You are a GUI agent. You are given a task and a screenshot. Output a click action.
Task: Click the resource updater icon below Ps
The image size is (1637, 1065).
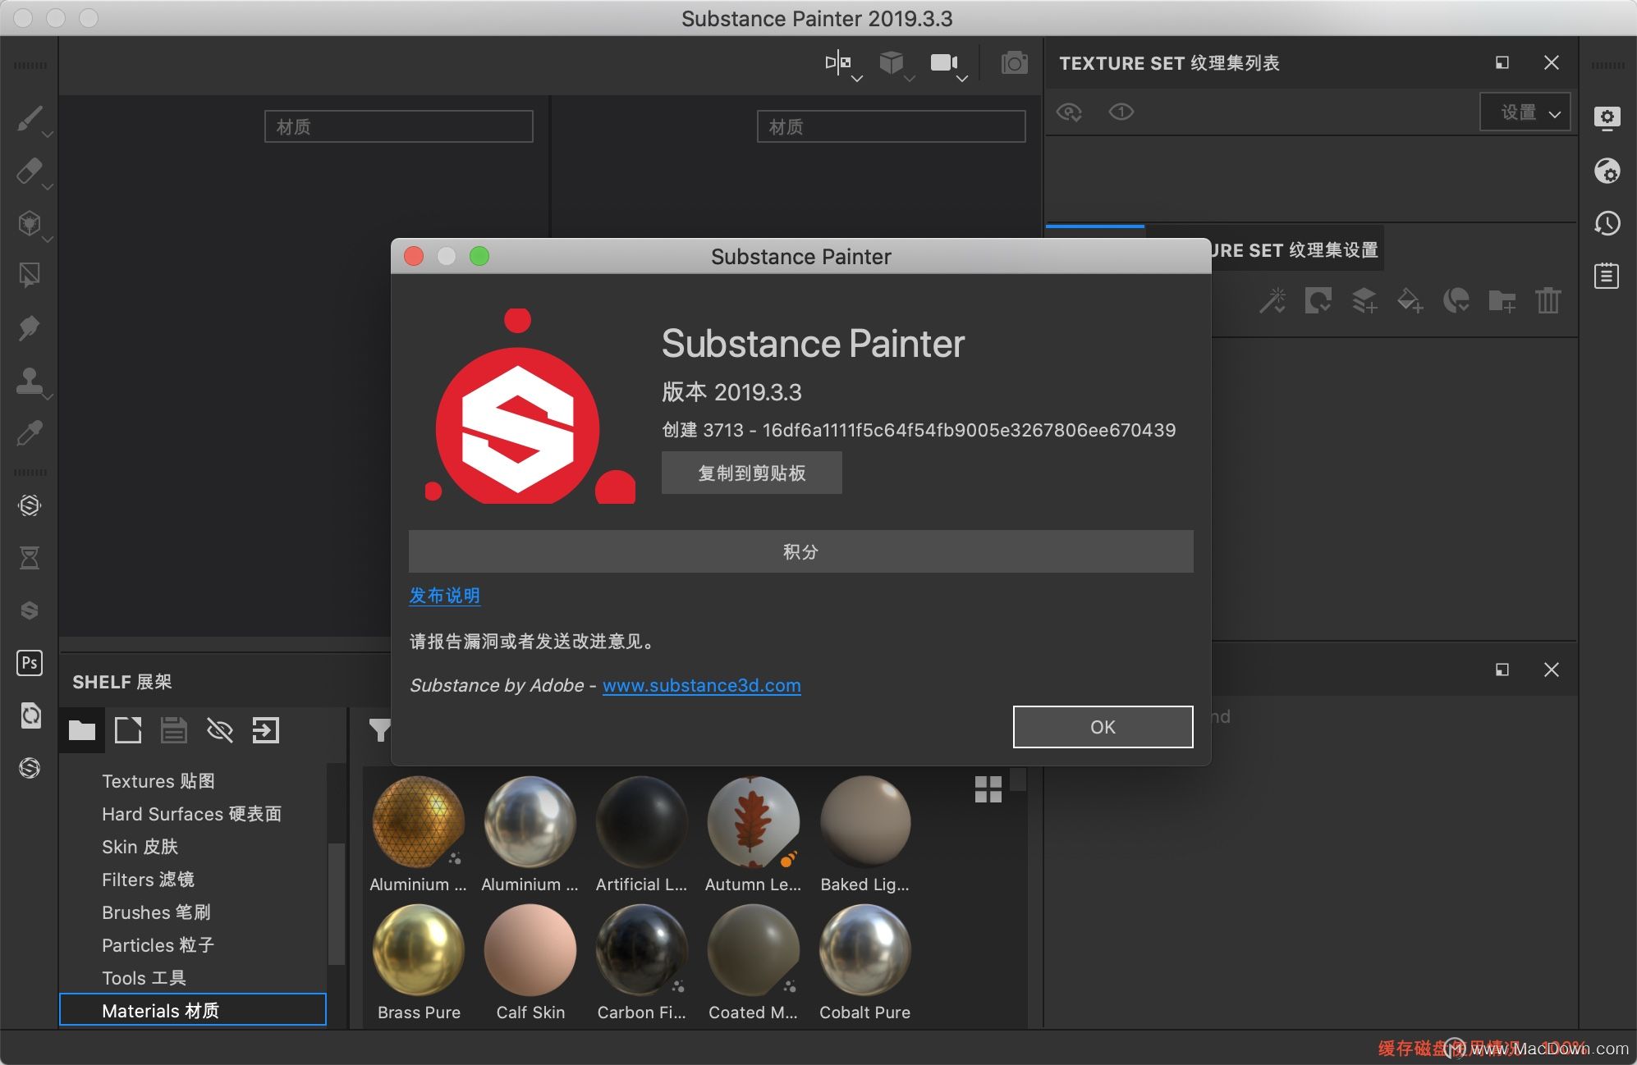click(30, 715)
